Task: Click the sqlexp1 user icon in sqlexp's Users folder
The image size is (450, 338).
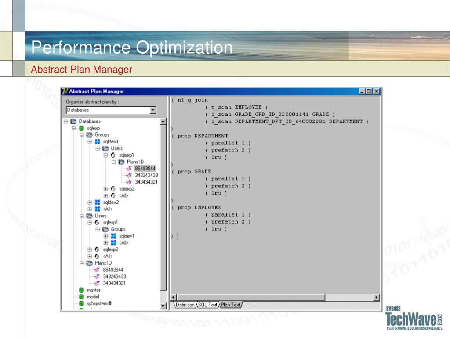Action: point(97,222)
